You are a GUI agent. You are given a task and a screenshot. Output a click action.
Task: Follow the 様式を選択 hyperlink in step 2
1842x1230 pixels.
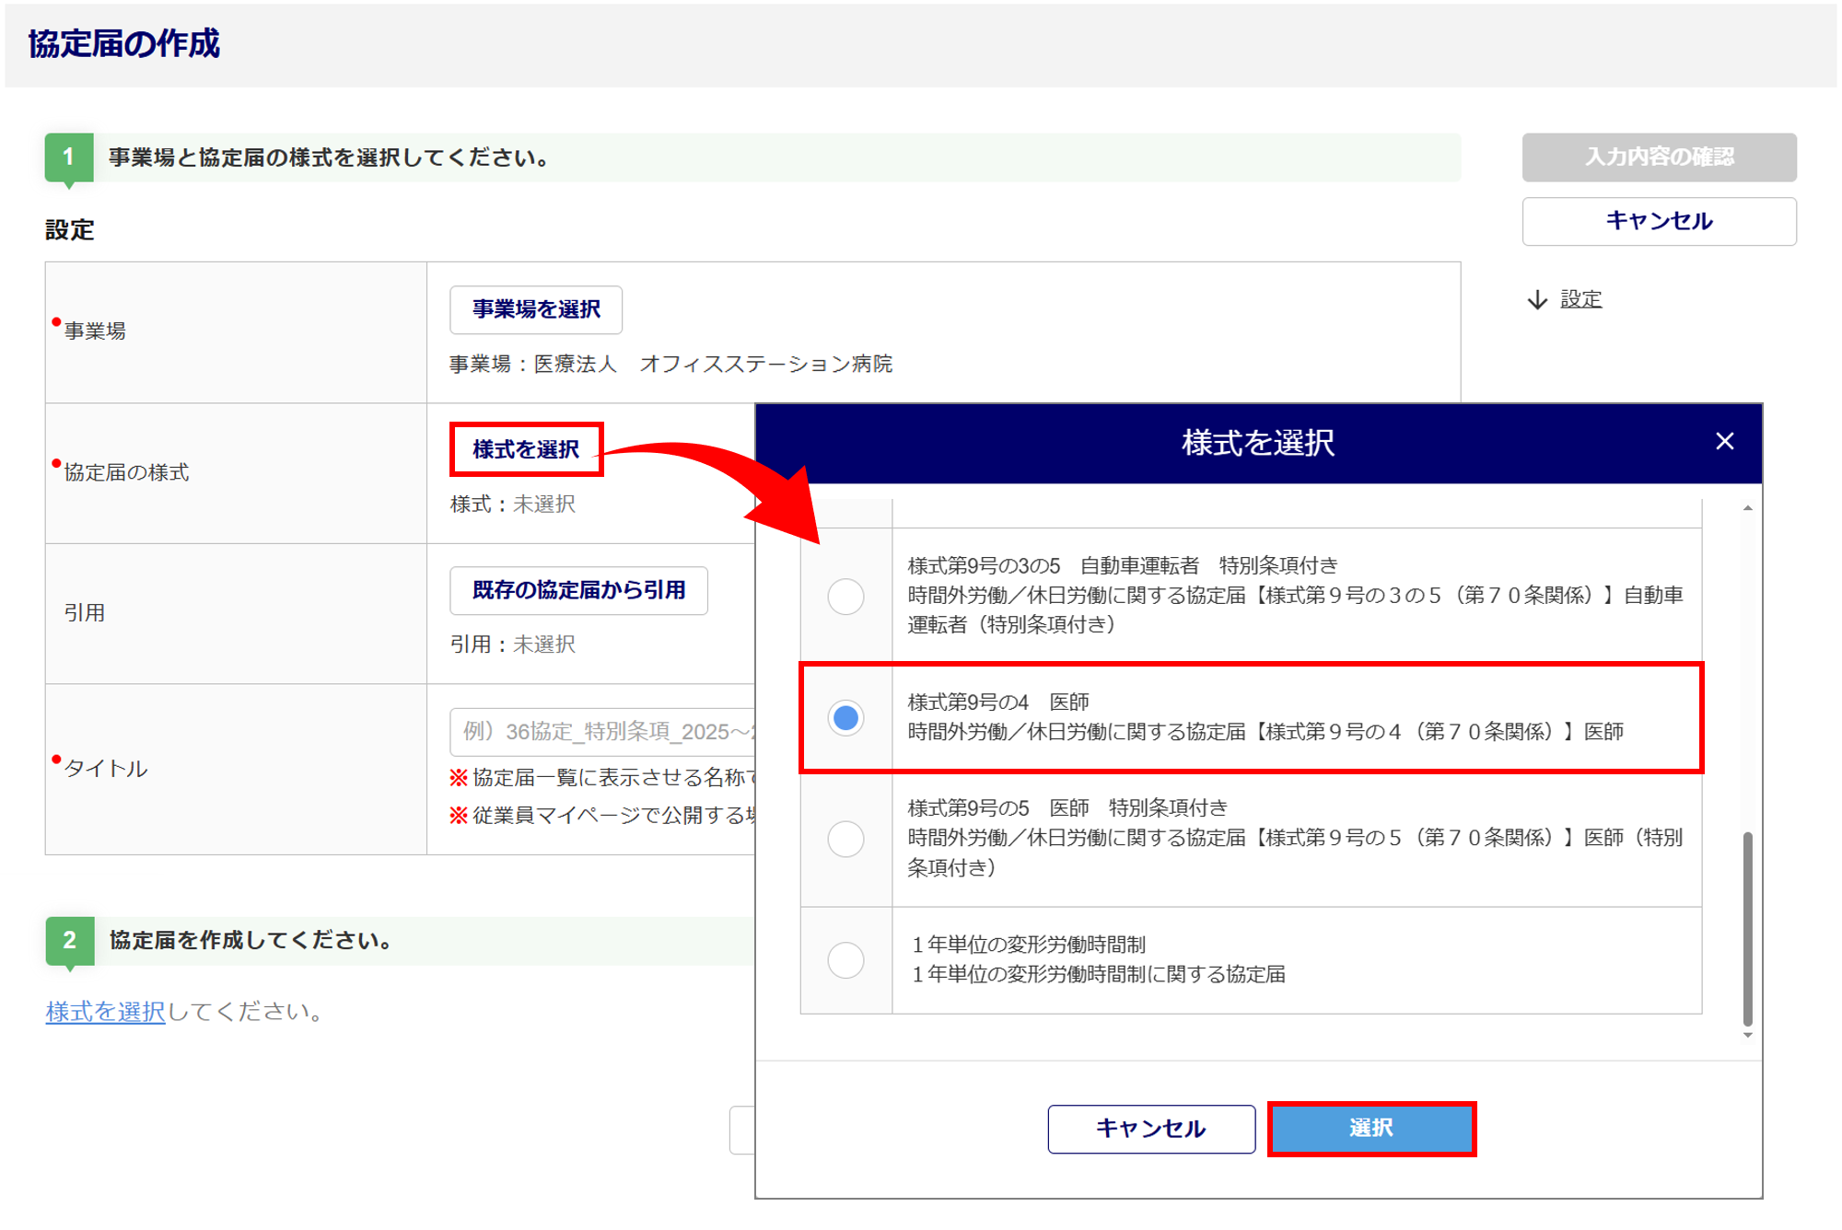105,1012
